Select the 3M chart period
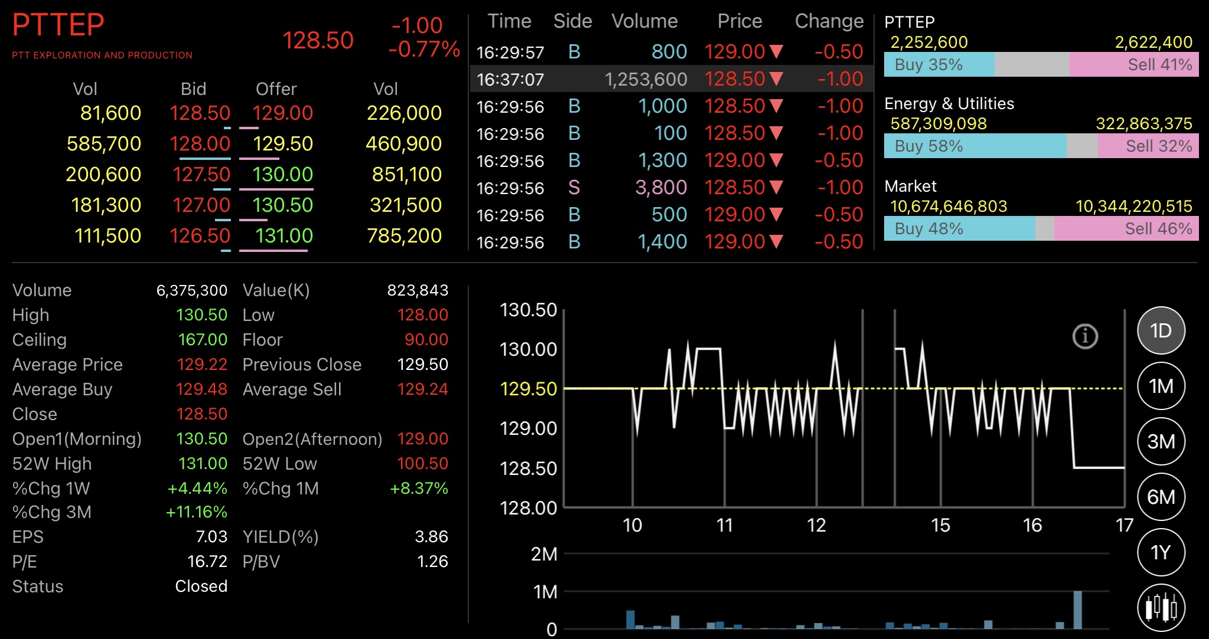Image resolution: width=1209 pixels, height=639 pixels. point(1161,441)
